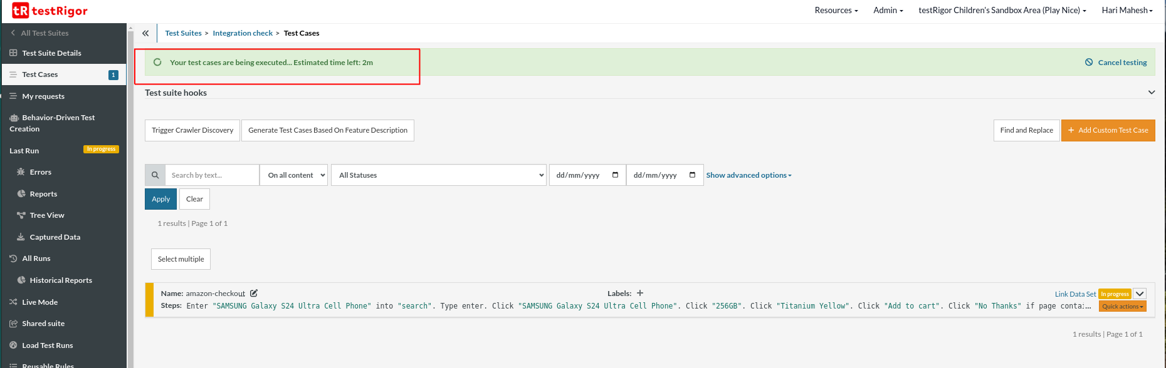Screen dimensions: 1166x368
Task: Collapse the sidebar with double chevron icon
Action: tap(145, 33)
